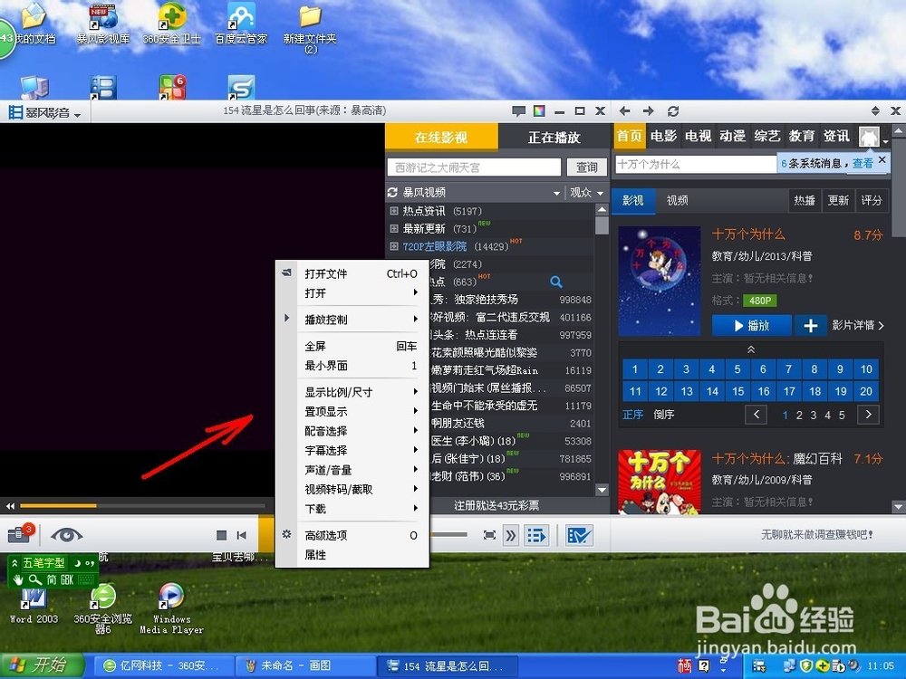Click the plus add button next to 播放

[x=810, y=326]
